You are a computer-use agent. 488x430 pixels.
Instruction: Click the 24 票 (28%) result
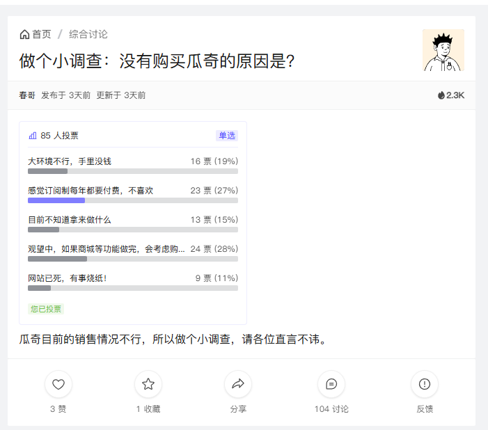(x=214, y=249)
